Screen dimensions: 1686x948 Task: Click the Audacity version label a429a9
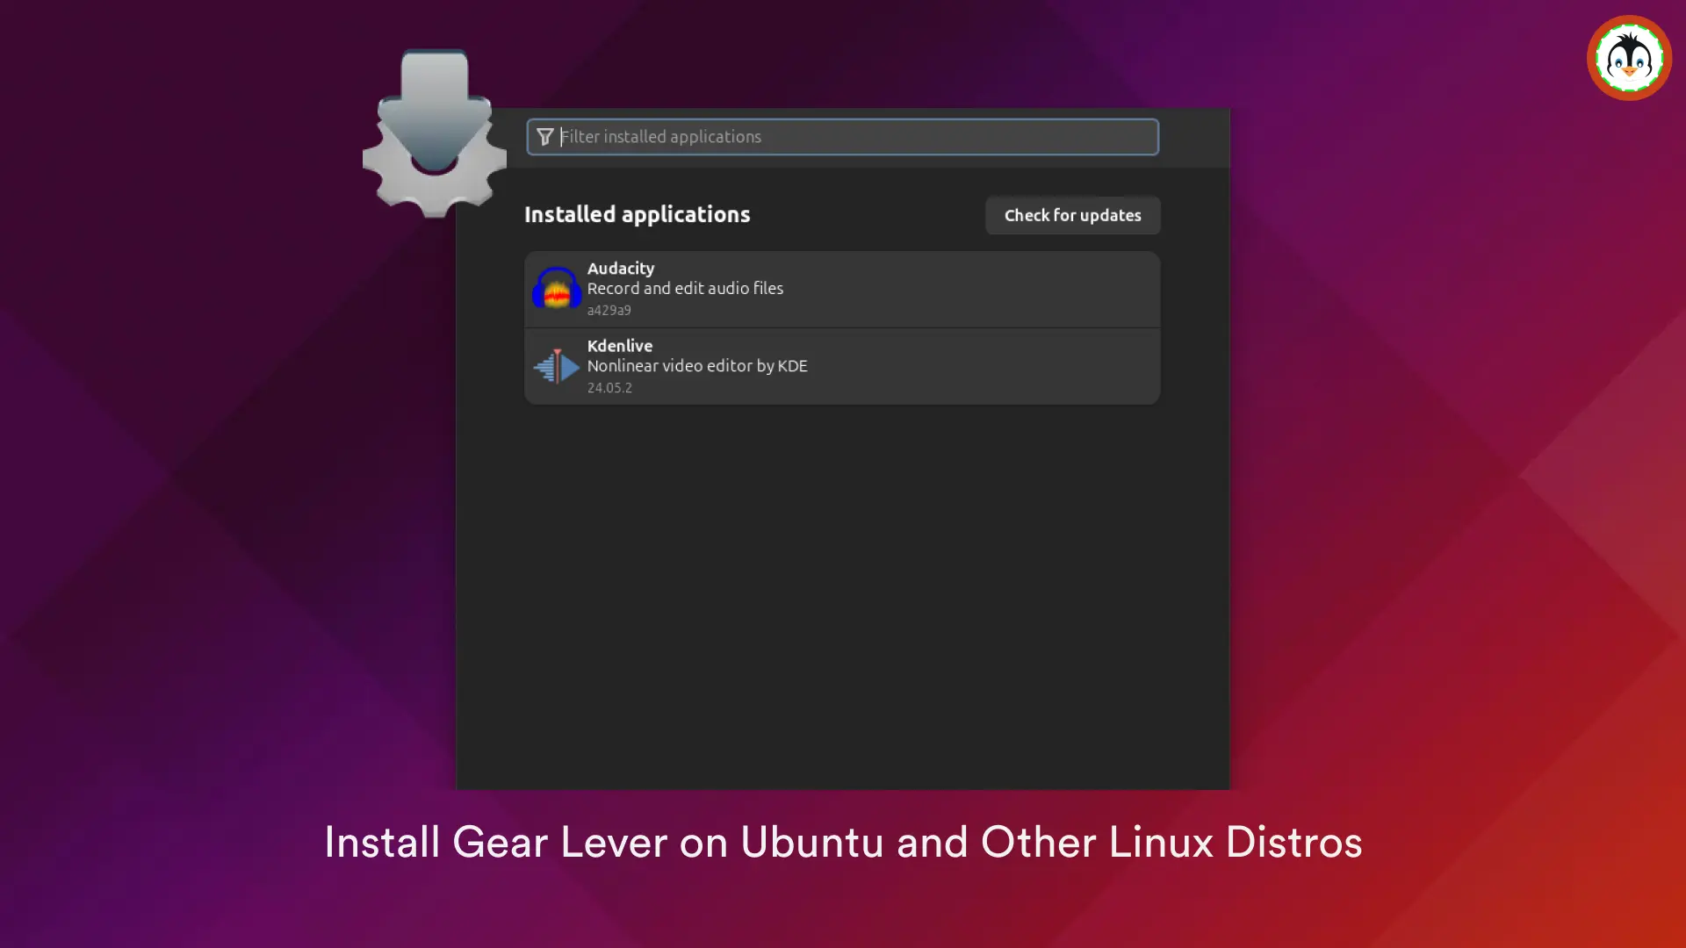609,311
